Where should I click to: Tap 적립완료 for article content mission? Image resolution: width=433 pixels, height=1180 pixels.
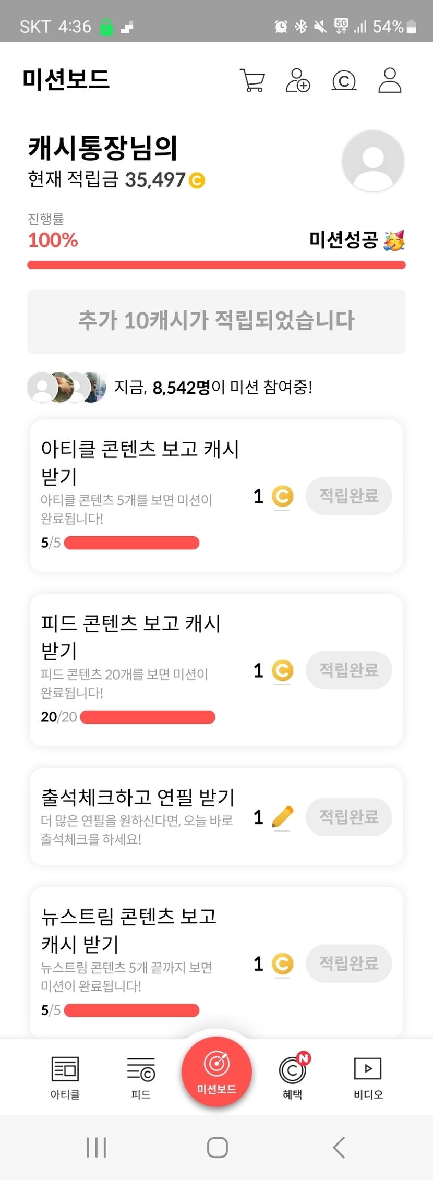[348, 496]
